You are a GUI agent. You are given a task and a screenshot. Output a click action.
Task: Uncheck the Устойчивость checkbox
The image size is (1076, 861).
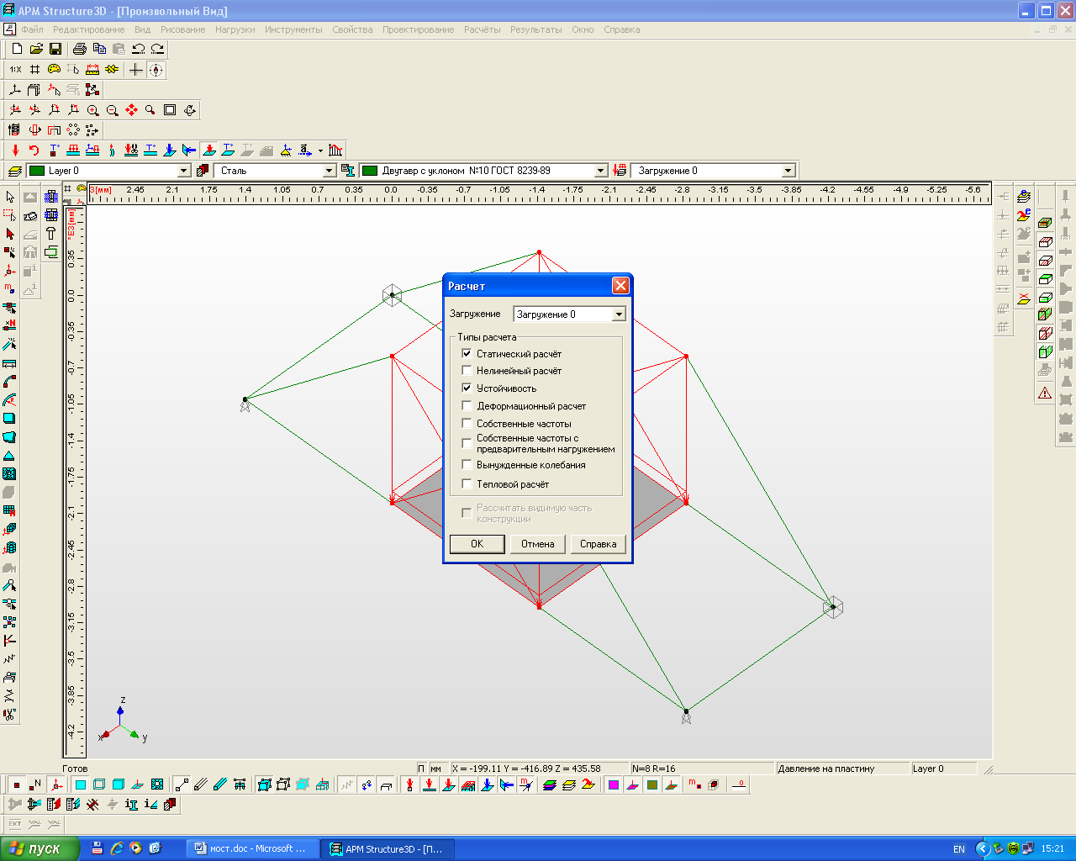(467, 388)
